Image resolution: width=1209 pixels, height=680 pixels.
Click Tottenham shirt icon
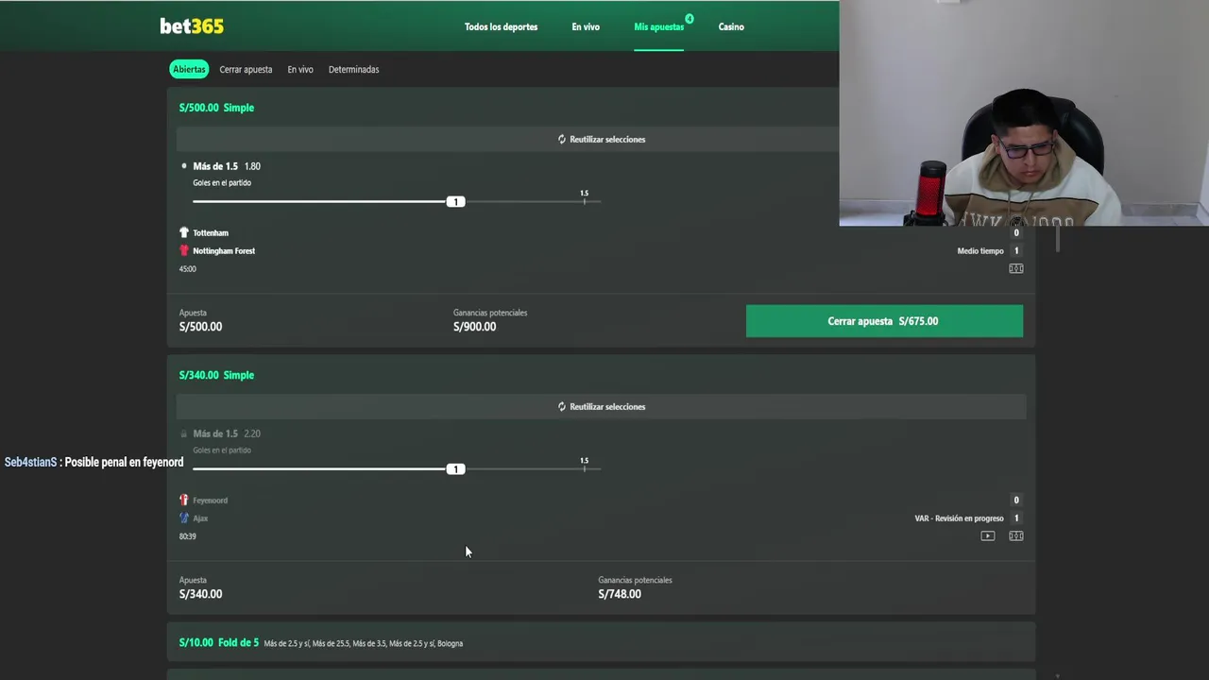coord(184,232)
